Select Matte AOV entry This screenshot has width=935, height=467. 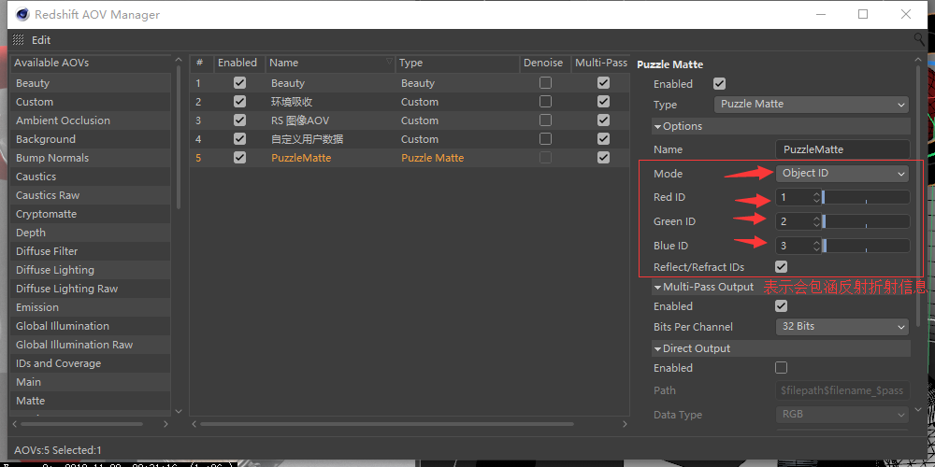[x=91, y=401]
